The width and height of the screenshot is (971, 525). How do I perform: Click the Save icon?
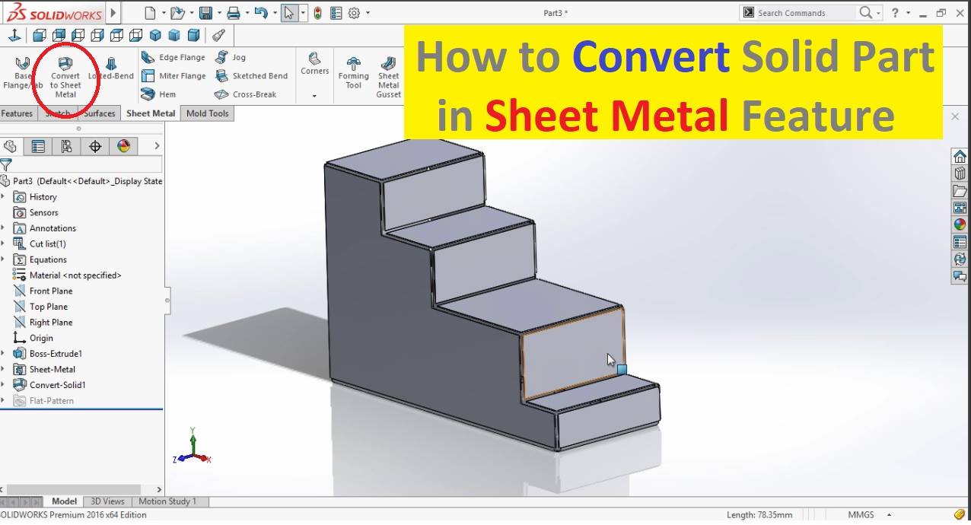[205, 13]
